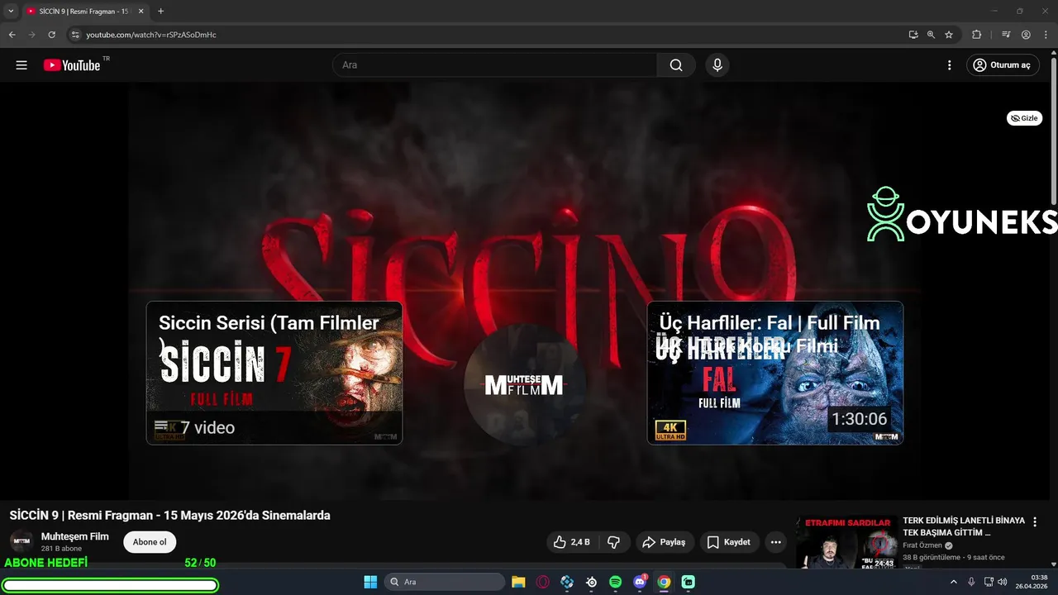Open Spotify from the taskbar

coord(615,582)
